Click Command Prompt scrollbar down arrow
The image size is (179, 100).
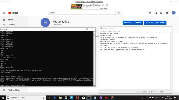point(95,85)
